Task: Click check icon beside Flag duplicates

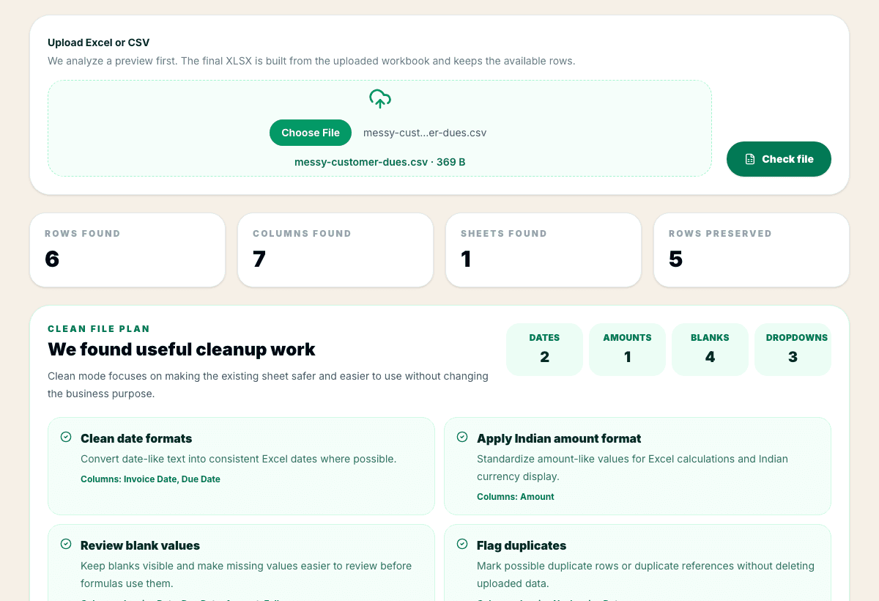Action: [462, 544]
